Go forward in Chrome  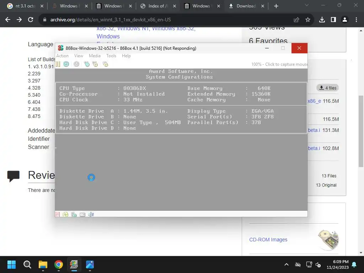tap(19, 20)
